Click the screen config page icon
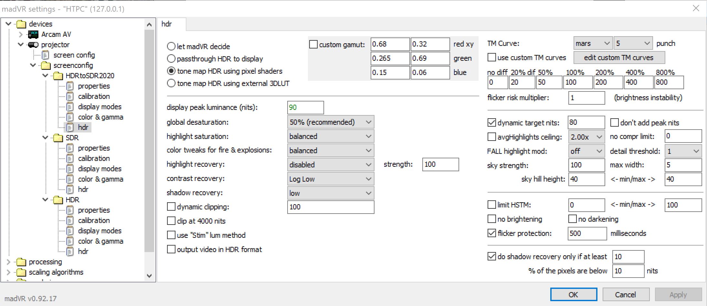 click(46, 55)
